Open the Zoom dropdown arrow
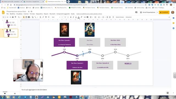 tap(21, 17)
